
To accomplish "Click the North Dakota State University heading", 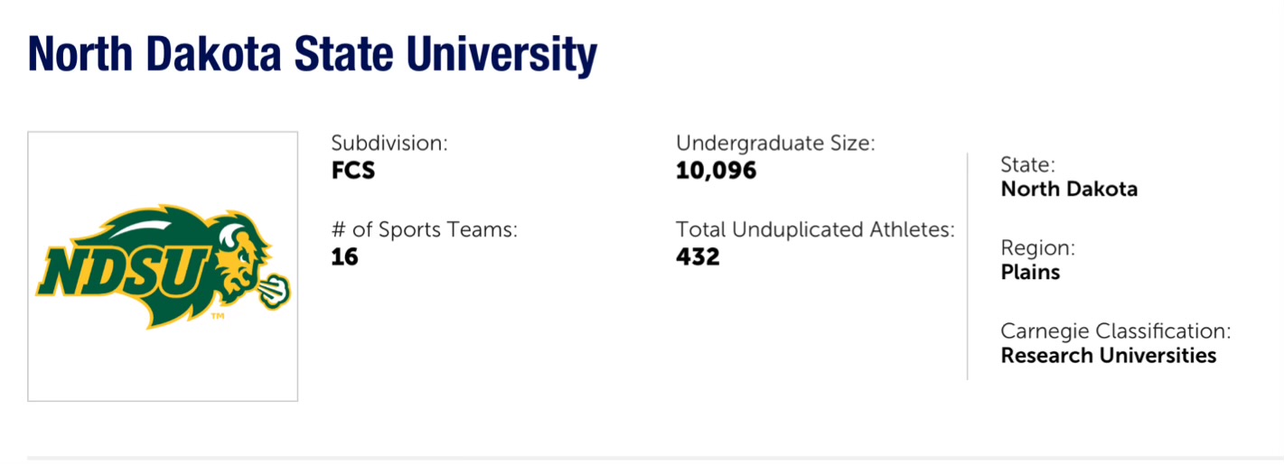I will tap(313, 54).
